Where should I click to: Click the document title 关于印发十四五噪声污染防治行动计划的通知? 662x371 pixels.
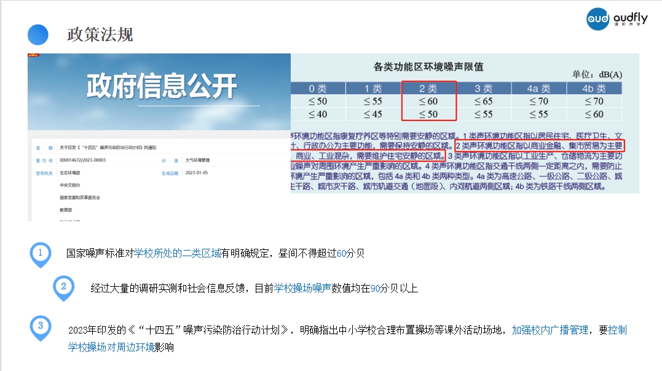click(x=108, y=148)
